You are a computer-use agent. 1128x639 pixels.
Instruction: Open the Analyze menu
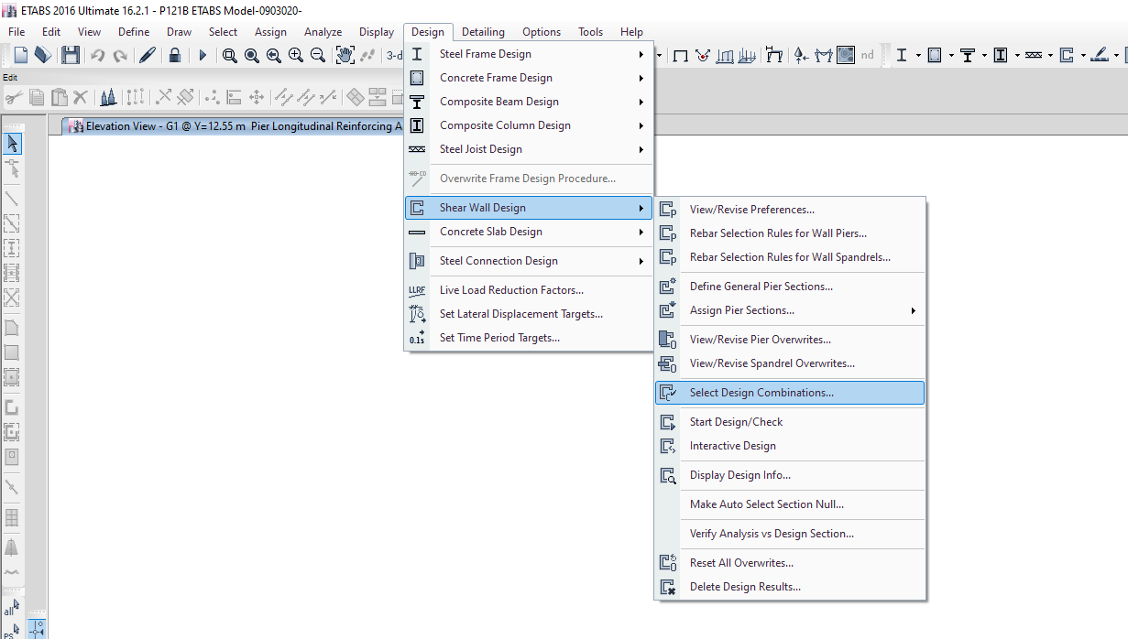[x=323, y=31]
